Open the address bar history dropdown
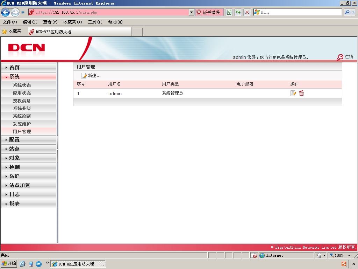 pyautogui.click(x=192, y=12)
